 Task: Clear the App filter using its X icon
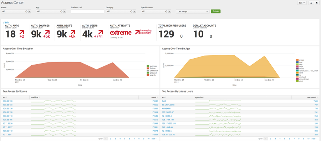pyautogui.click(x=61, y=11)
